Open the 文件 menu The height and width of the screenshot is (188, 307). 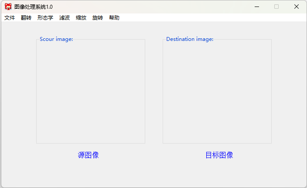10,18
